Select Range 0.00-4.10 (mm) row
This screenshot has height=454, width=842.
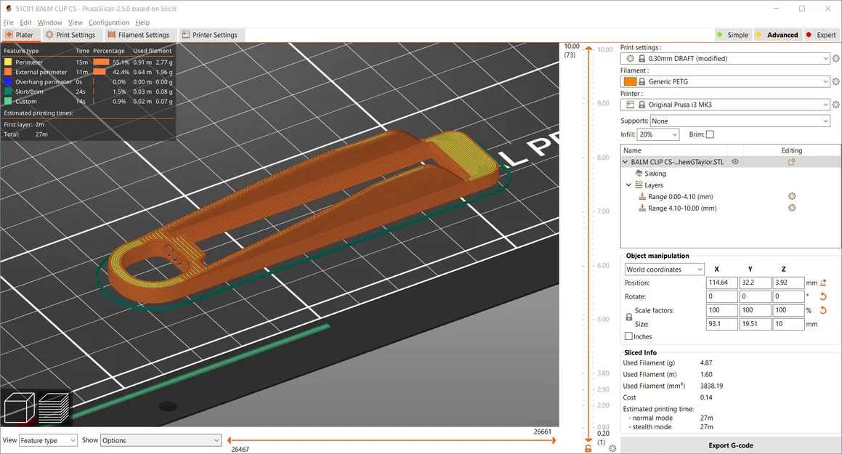coord(682,196)
